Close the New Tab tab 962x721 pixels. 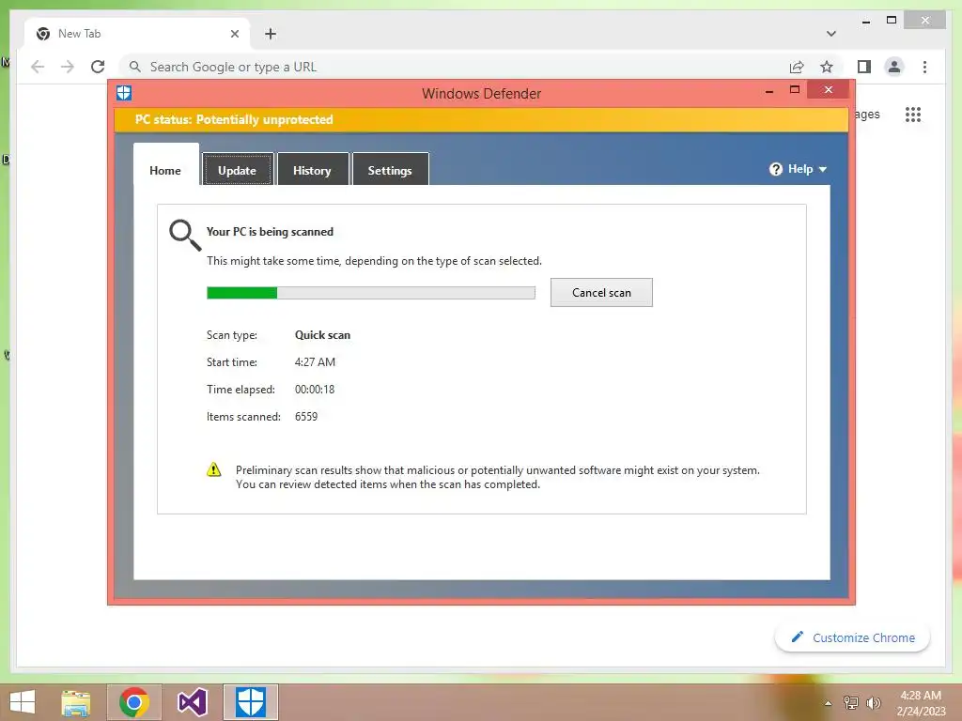(234, 34)
